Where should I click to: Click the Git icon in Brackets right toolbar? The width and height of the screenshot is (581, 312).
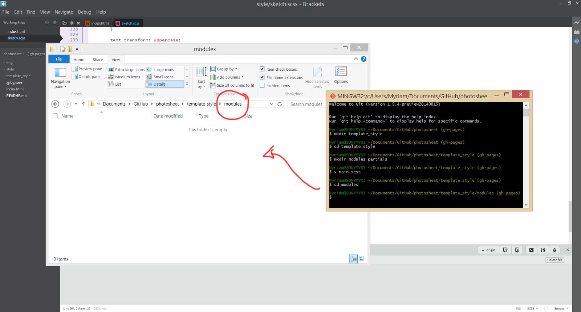click(x=577, y=41)
